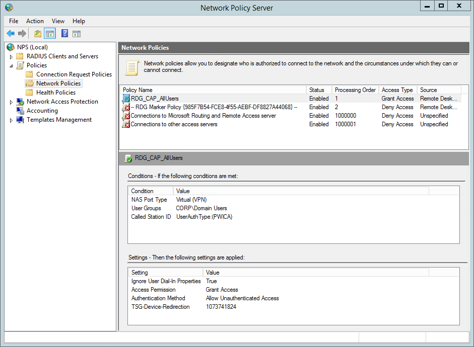The height and width of the screenshot is (347, 474).
Task: Open the File menu
Action: (14, 21)
